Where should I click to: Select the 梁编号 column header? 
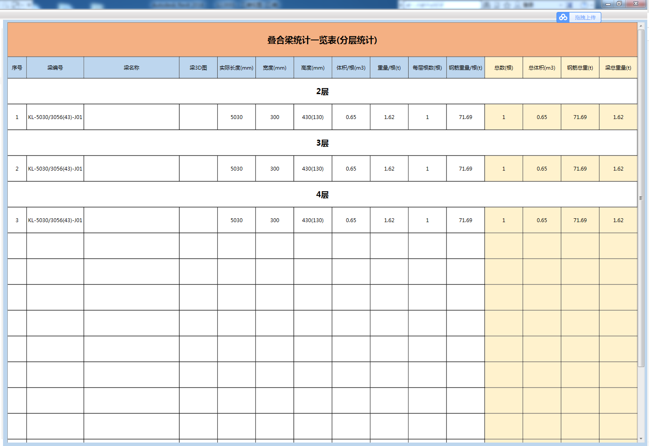pyautogui.click(x=55, y=68)
